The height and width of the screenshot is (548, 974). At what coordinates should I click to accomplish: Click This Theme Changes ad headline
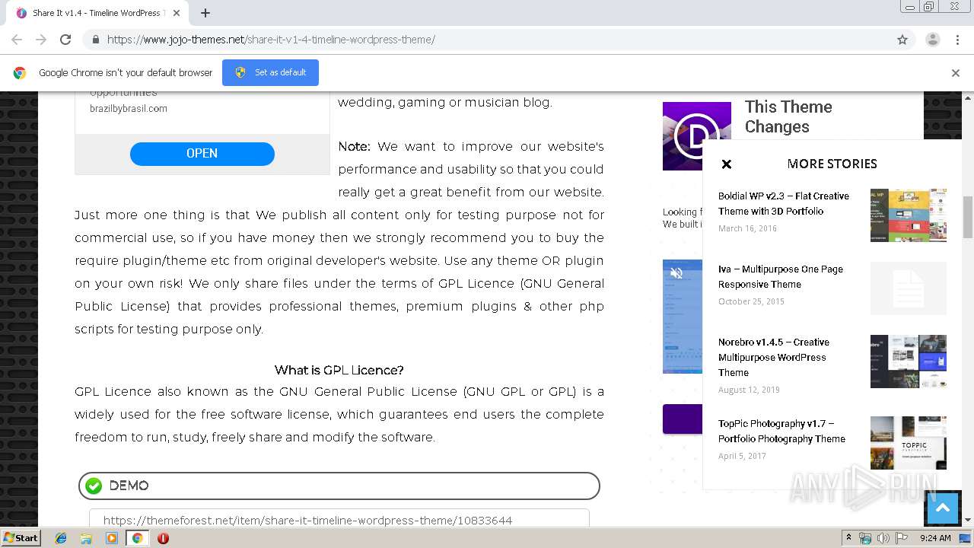tap(788, 116)
